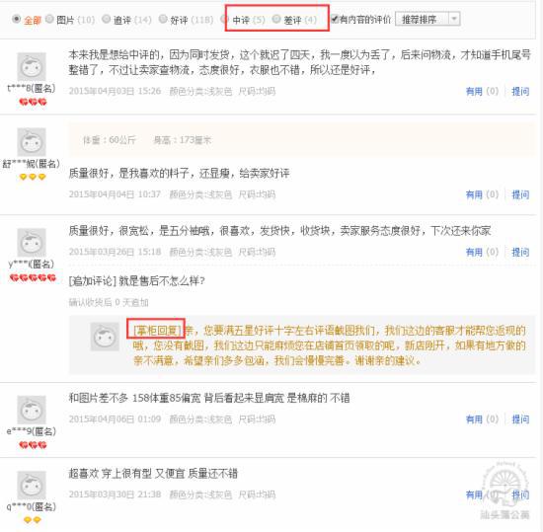Click 有用 (0) on e***9's review
The height and width of the screenshot is (532, 543).
(482, 419)
